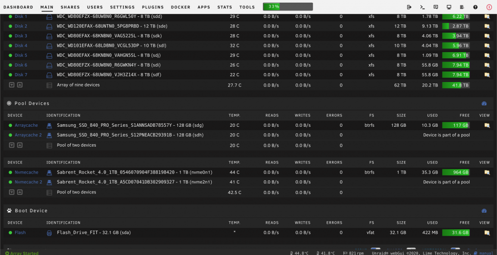The height and width of the screenshot is (255, 497).
Task: Click the 33% progress bar in the header
Action: (288, 6)
